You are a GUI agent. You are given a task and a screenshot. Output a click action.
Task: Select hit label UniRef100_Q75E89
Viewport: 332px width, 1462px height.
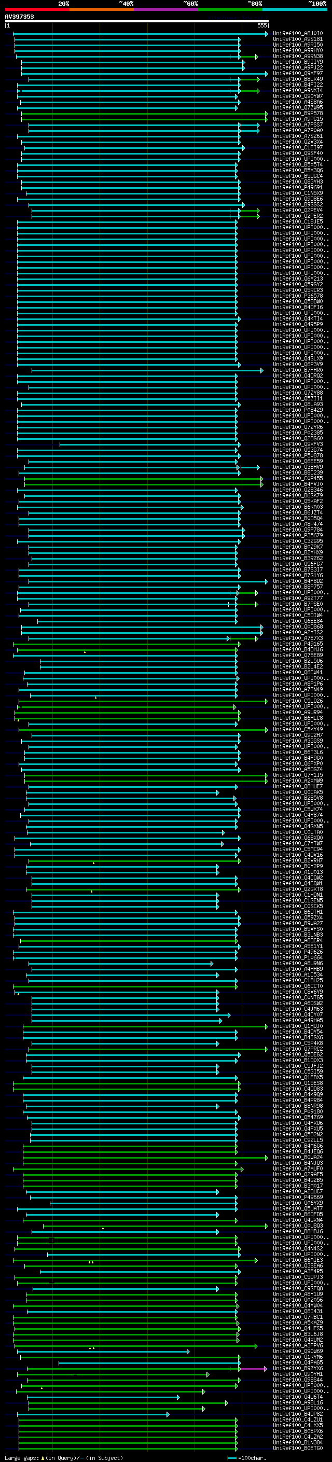[x=298, y=656]
